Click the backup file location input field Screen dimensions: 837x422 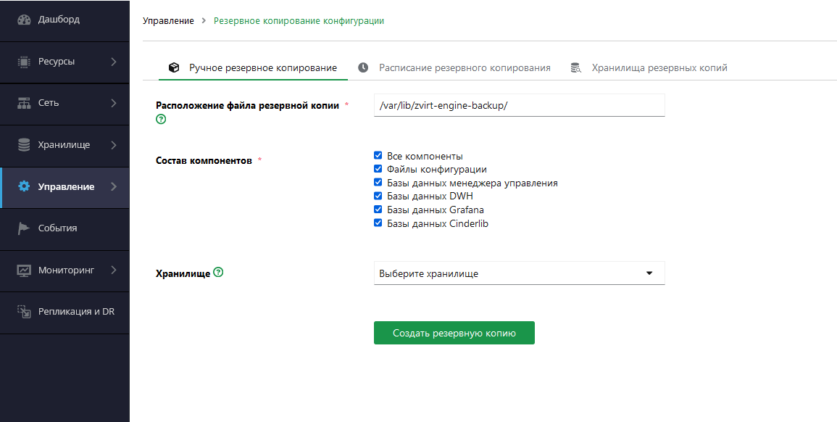coord(520,105)
